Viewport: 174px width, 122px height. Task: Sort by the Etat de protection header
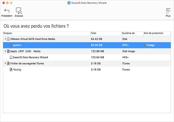[157, 33]
